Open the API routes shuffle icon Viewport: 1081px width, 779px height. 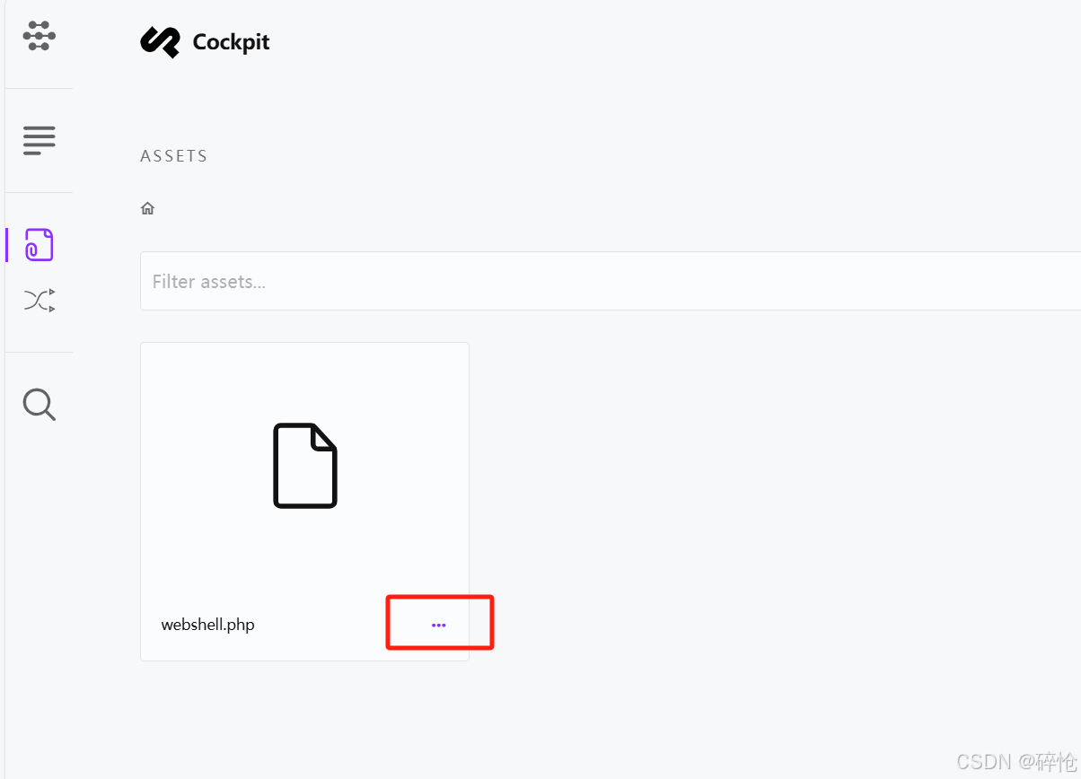point(39,300)
